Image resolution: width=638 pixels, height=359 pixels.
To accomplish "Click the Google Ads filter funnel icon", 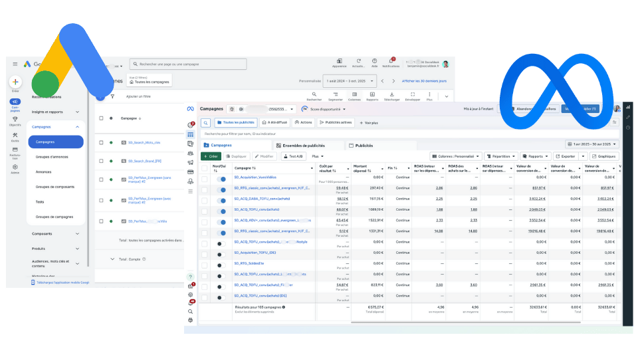I will 112,96.
